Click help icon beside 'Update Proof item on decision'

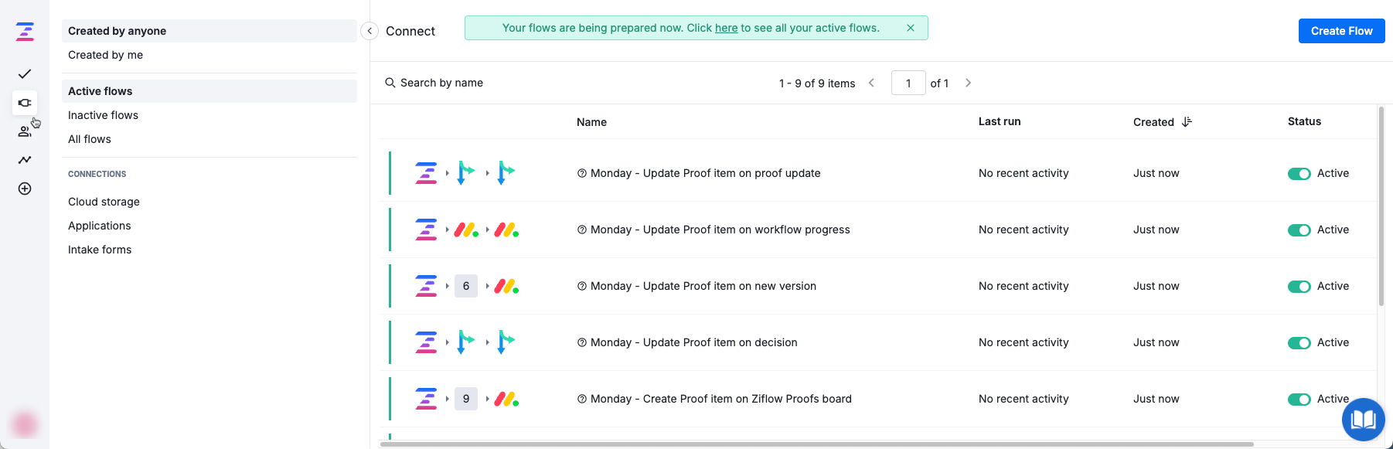pos(582,342)
